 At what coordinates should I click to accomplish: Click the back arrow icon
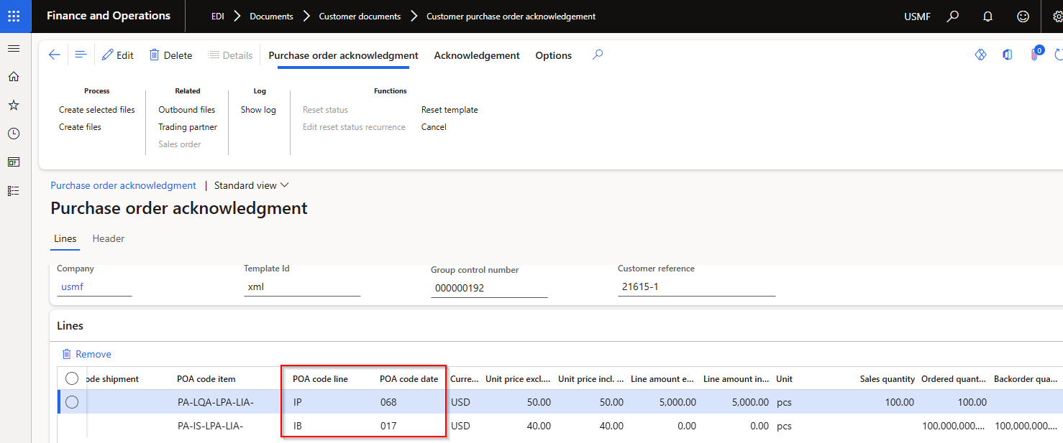point(55,55)
